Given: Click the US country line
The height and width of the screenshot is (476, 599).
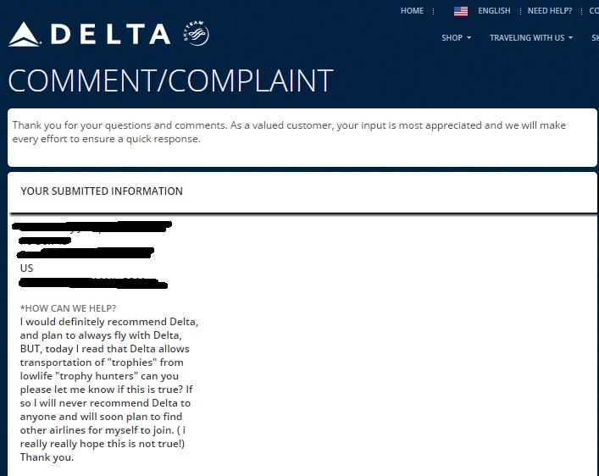Looking at the screenshot, I should pyautogui.click(x=26, y=268).
